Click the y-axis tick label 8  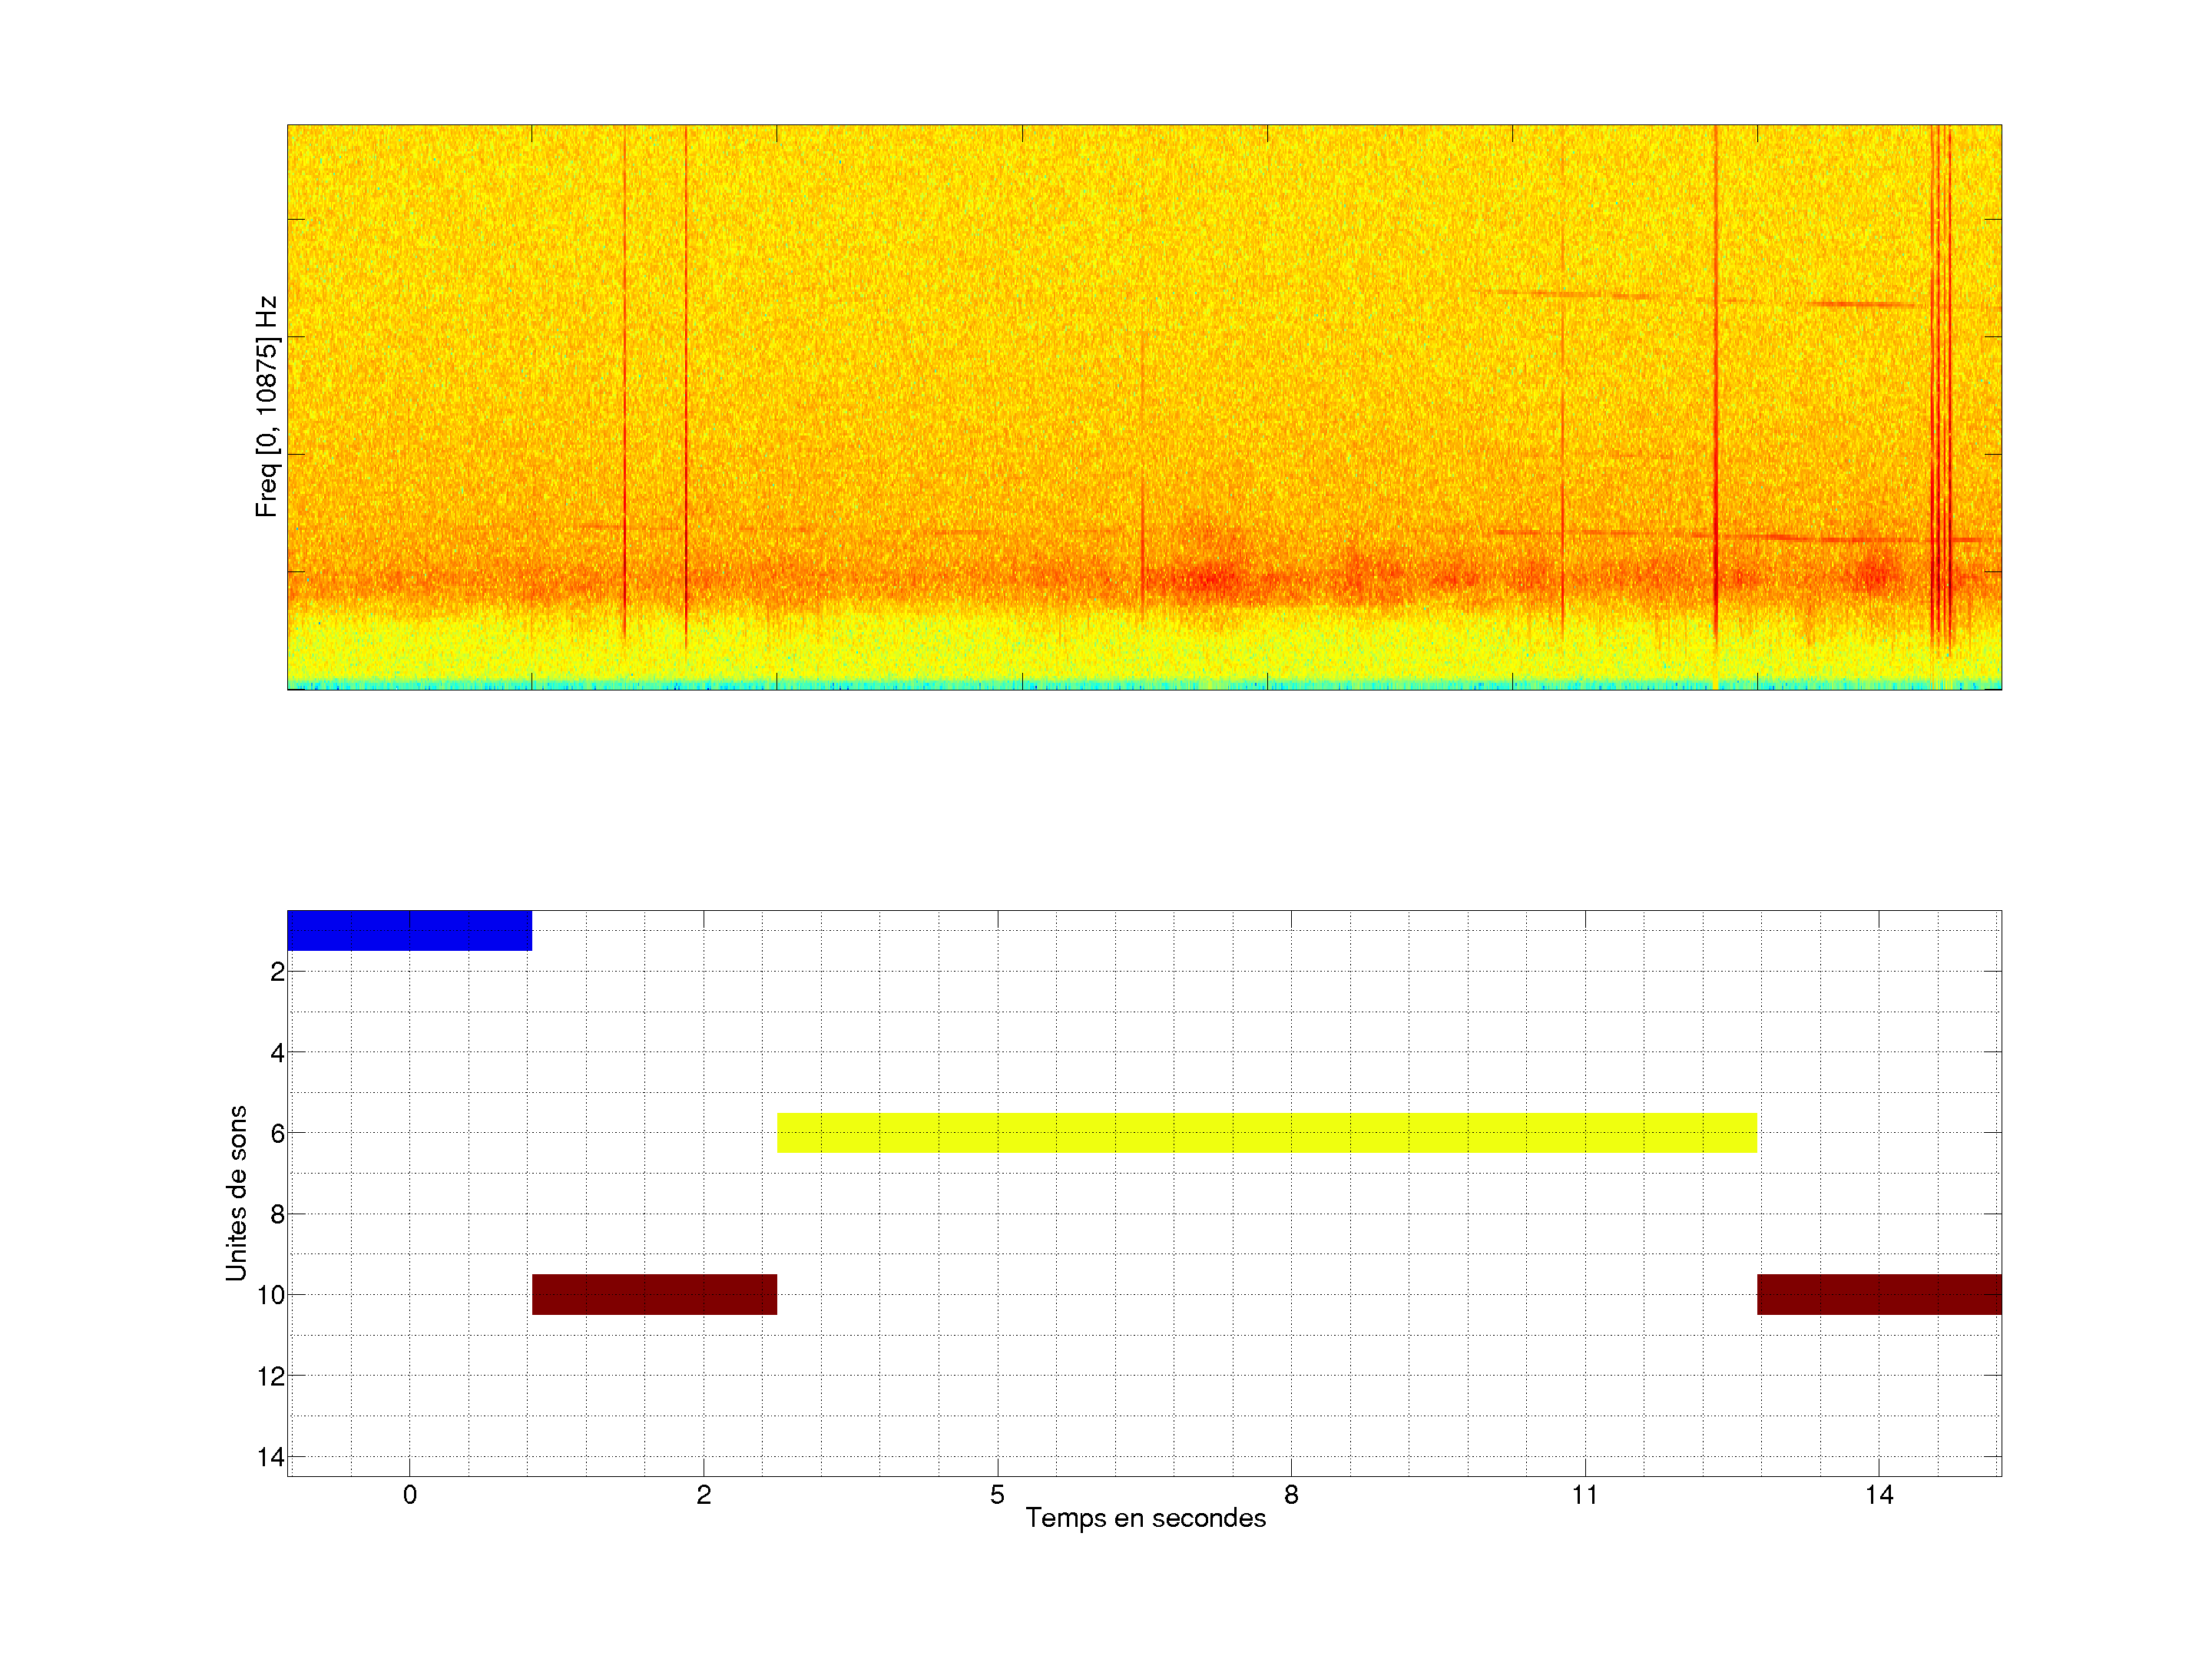(277, 1214)
